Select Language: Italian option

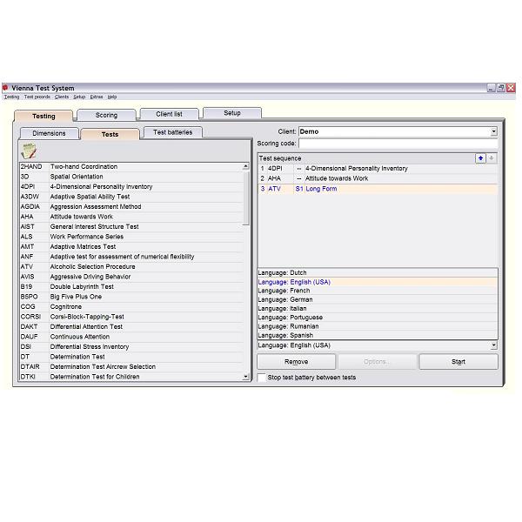click(378, 309)
